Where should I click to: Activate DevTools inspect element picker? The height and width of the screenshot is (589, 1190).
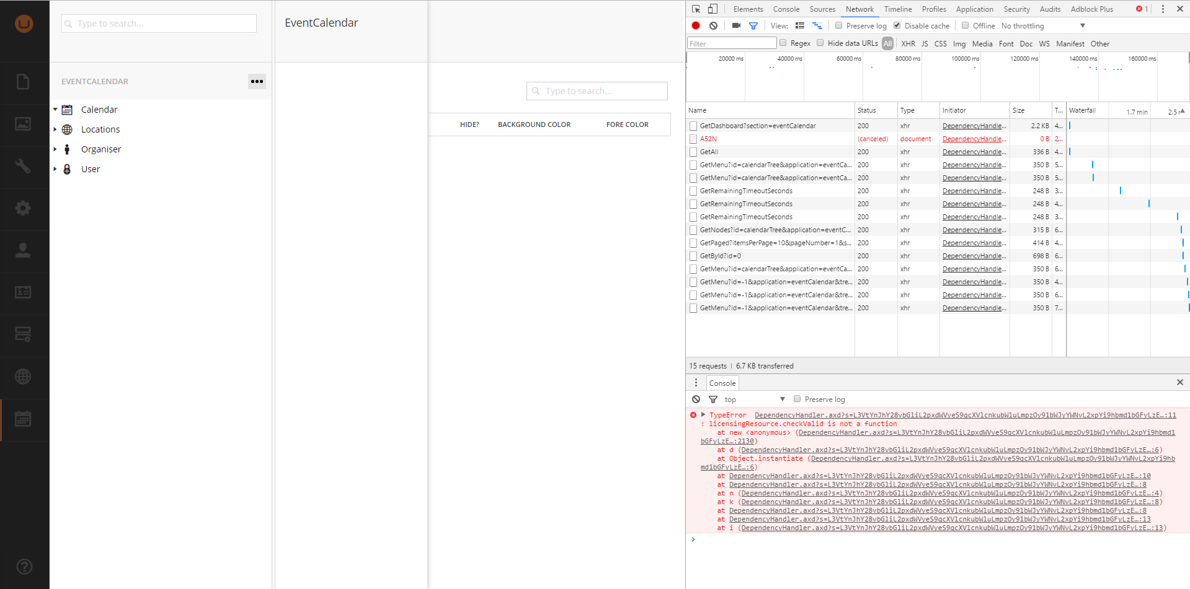[696, 9]
